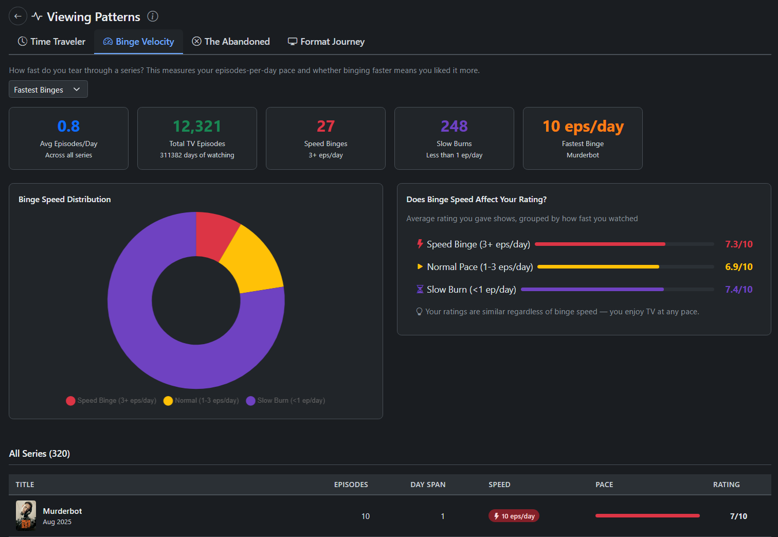
Task: Toggle Speed Binge legend series
Action: pyautogui.click(x=111, y=401)
